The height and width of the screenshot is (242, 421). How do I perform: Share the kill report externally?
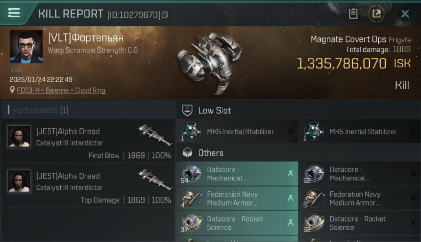(376, 14)
